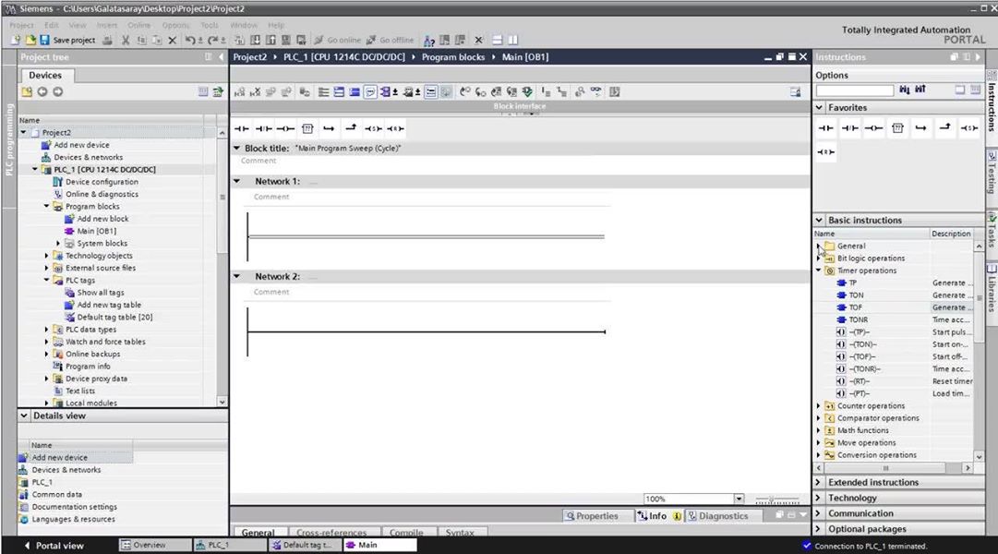Open the Options menu
This screenshot has width=998, height=554.
[x=175, y=25]
